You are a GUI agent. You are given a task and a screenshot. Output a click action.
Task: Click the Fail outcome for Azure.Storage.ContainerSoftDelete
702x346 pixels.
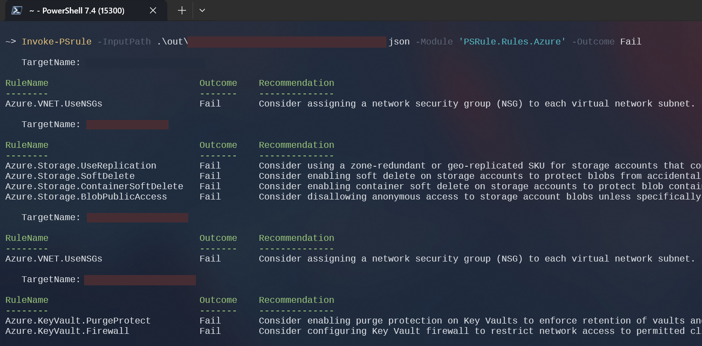[210, 186]
